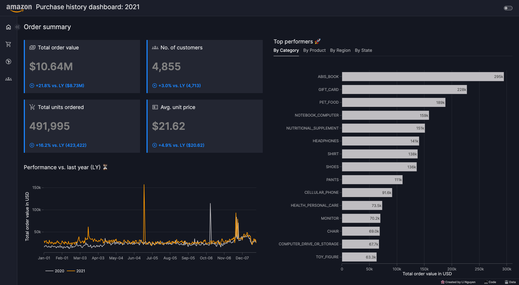Click the $10.64M total order value
The width and height of the screenshot is (519, 285).
click(x=51, y=67)
